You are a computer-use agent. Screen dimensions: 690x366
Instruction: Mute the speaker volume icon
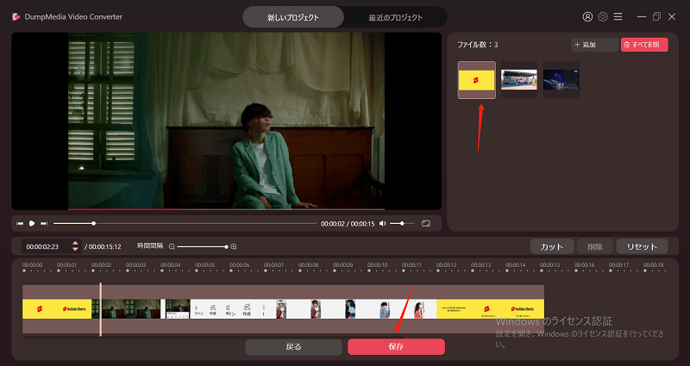382,224
